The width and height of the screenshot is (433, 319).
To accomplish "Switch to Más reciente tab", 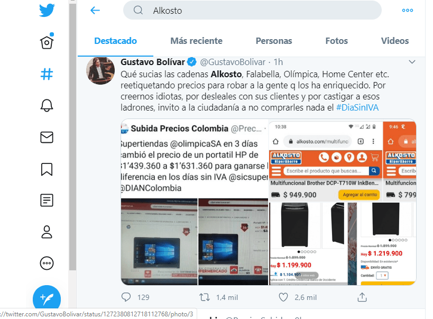I will click(x=196, y=41).
